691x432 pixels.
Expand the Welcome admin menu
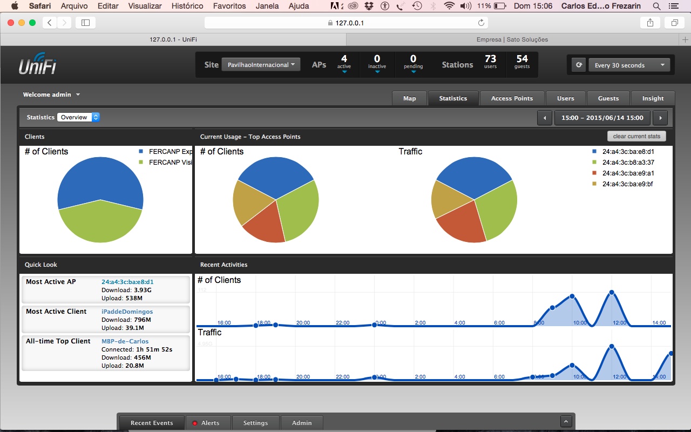click(x=52, y=94)
